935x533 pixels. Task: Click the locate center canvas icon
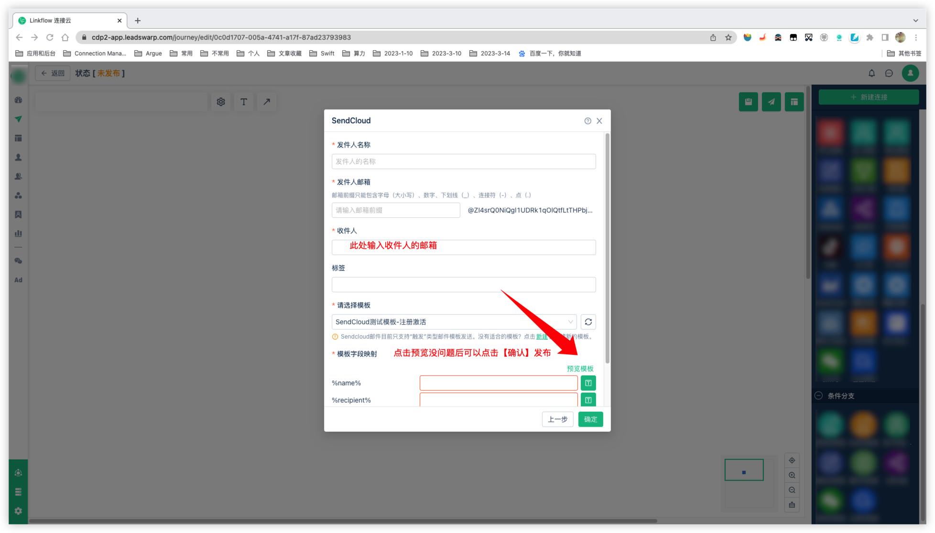click(x=792, y=460)
